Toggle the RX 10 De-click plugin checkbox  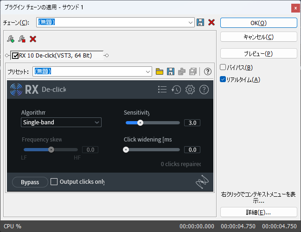[x=15, y=56]
